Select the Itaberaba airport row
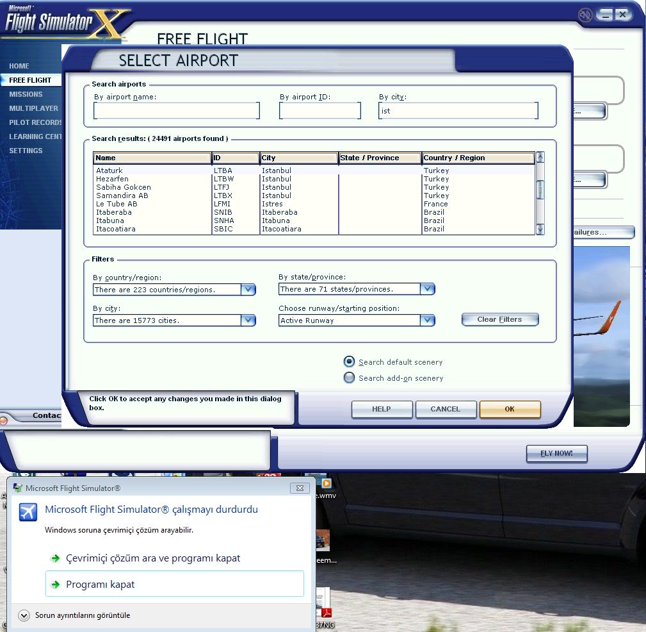 point(314,212)
